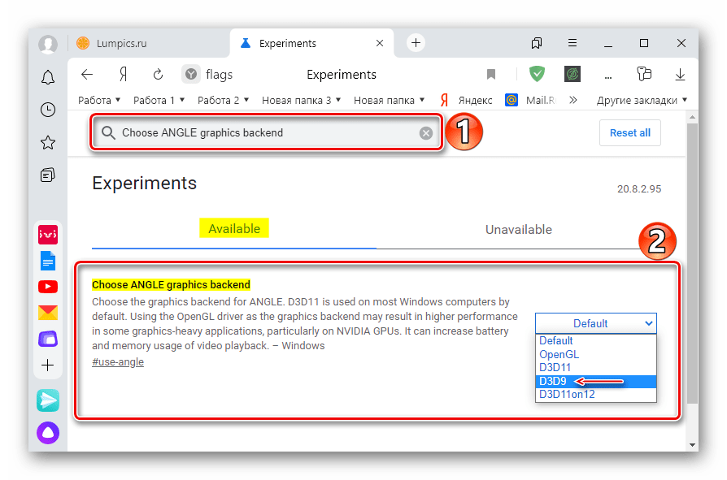Open favorites star in sidebar
Image resolution: width=727 pixels, height=480 pixels.
[x=48, y=143]
